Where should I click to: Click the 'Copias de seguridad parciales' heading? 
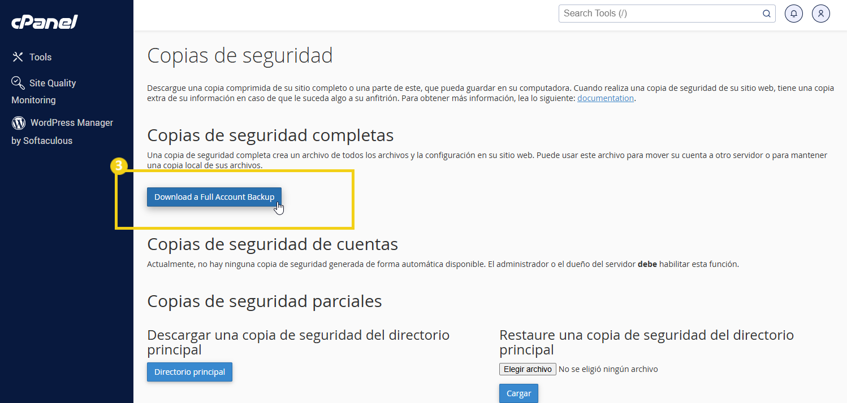click(x=265, y=301)
